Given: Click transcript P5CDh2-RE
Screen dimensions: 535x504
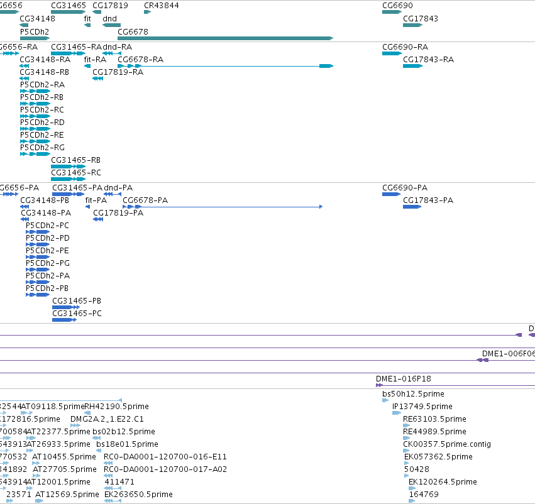Looking at the screenshot, I should (x=42, y=135).
